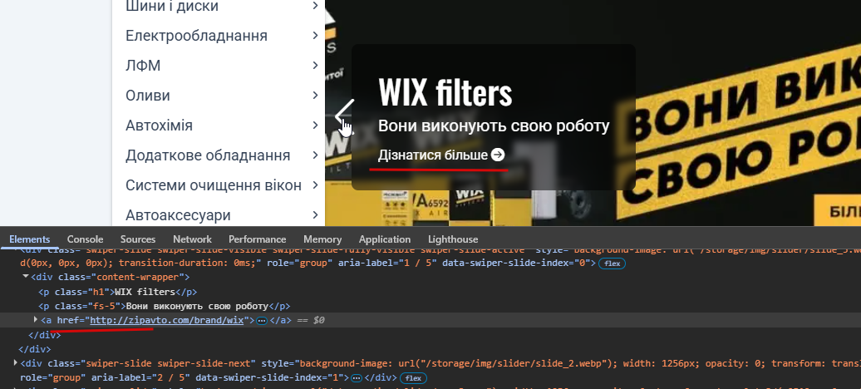This screenshot has height=389, width=861.
Task: Toggle the flex badge after swiper-slide-next node
Action: (x=413, y=378)
